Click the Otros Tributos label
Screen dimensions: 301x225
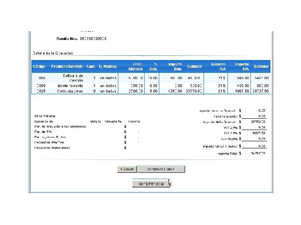click(45, 116)
